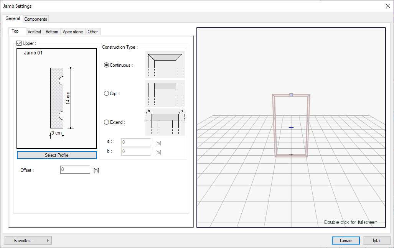Toggle the Upper checkbox
The height and width of the screenshot is (248, 394).
[19, 43]
